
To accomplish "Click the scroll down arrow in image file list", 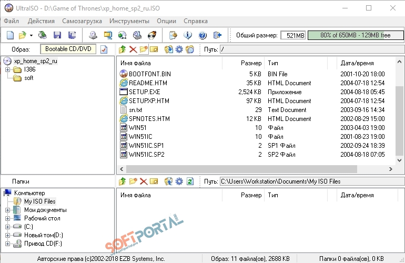I will pos(399,160).
